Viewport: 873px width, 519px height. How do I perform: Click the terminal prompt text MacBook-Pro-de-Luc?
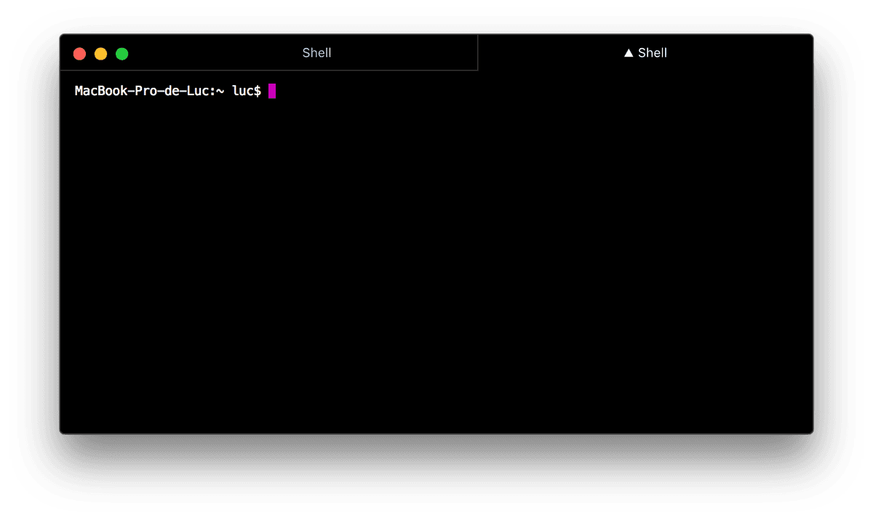coord(142,91)
